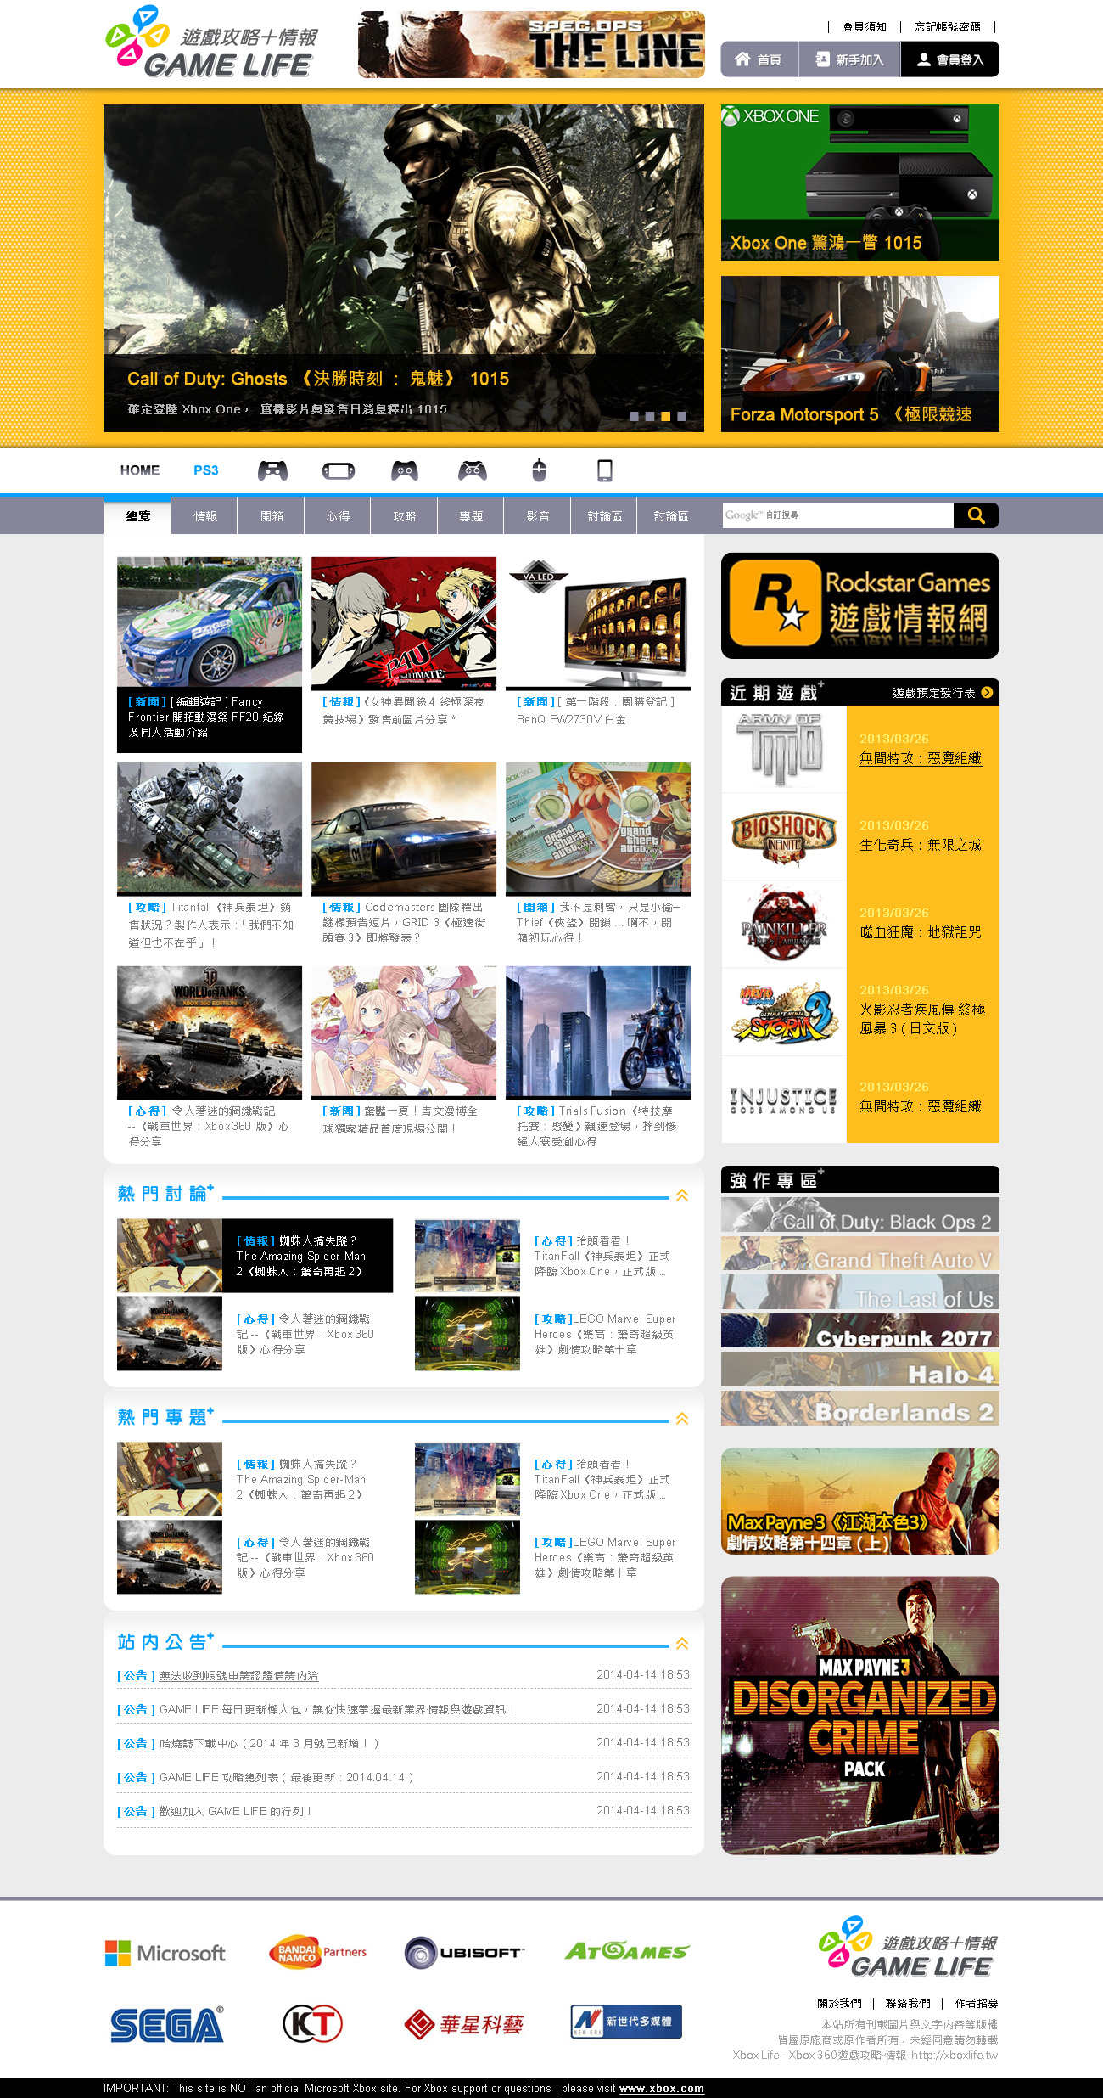Collapse the 站內公告 section
This screenshot has width=1103, height=2098.
click(x=681, y=1644)
